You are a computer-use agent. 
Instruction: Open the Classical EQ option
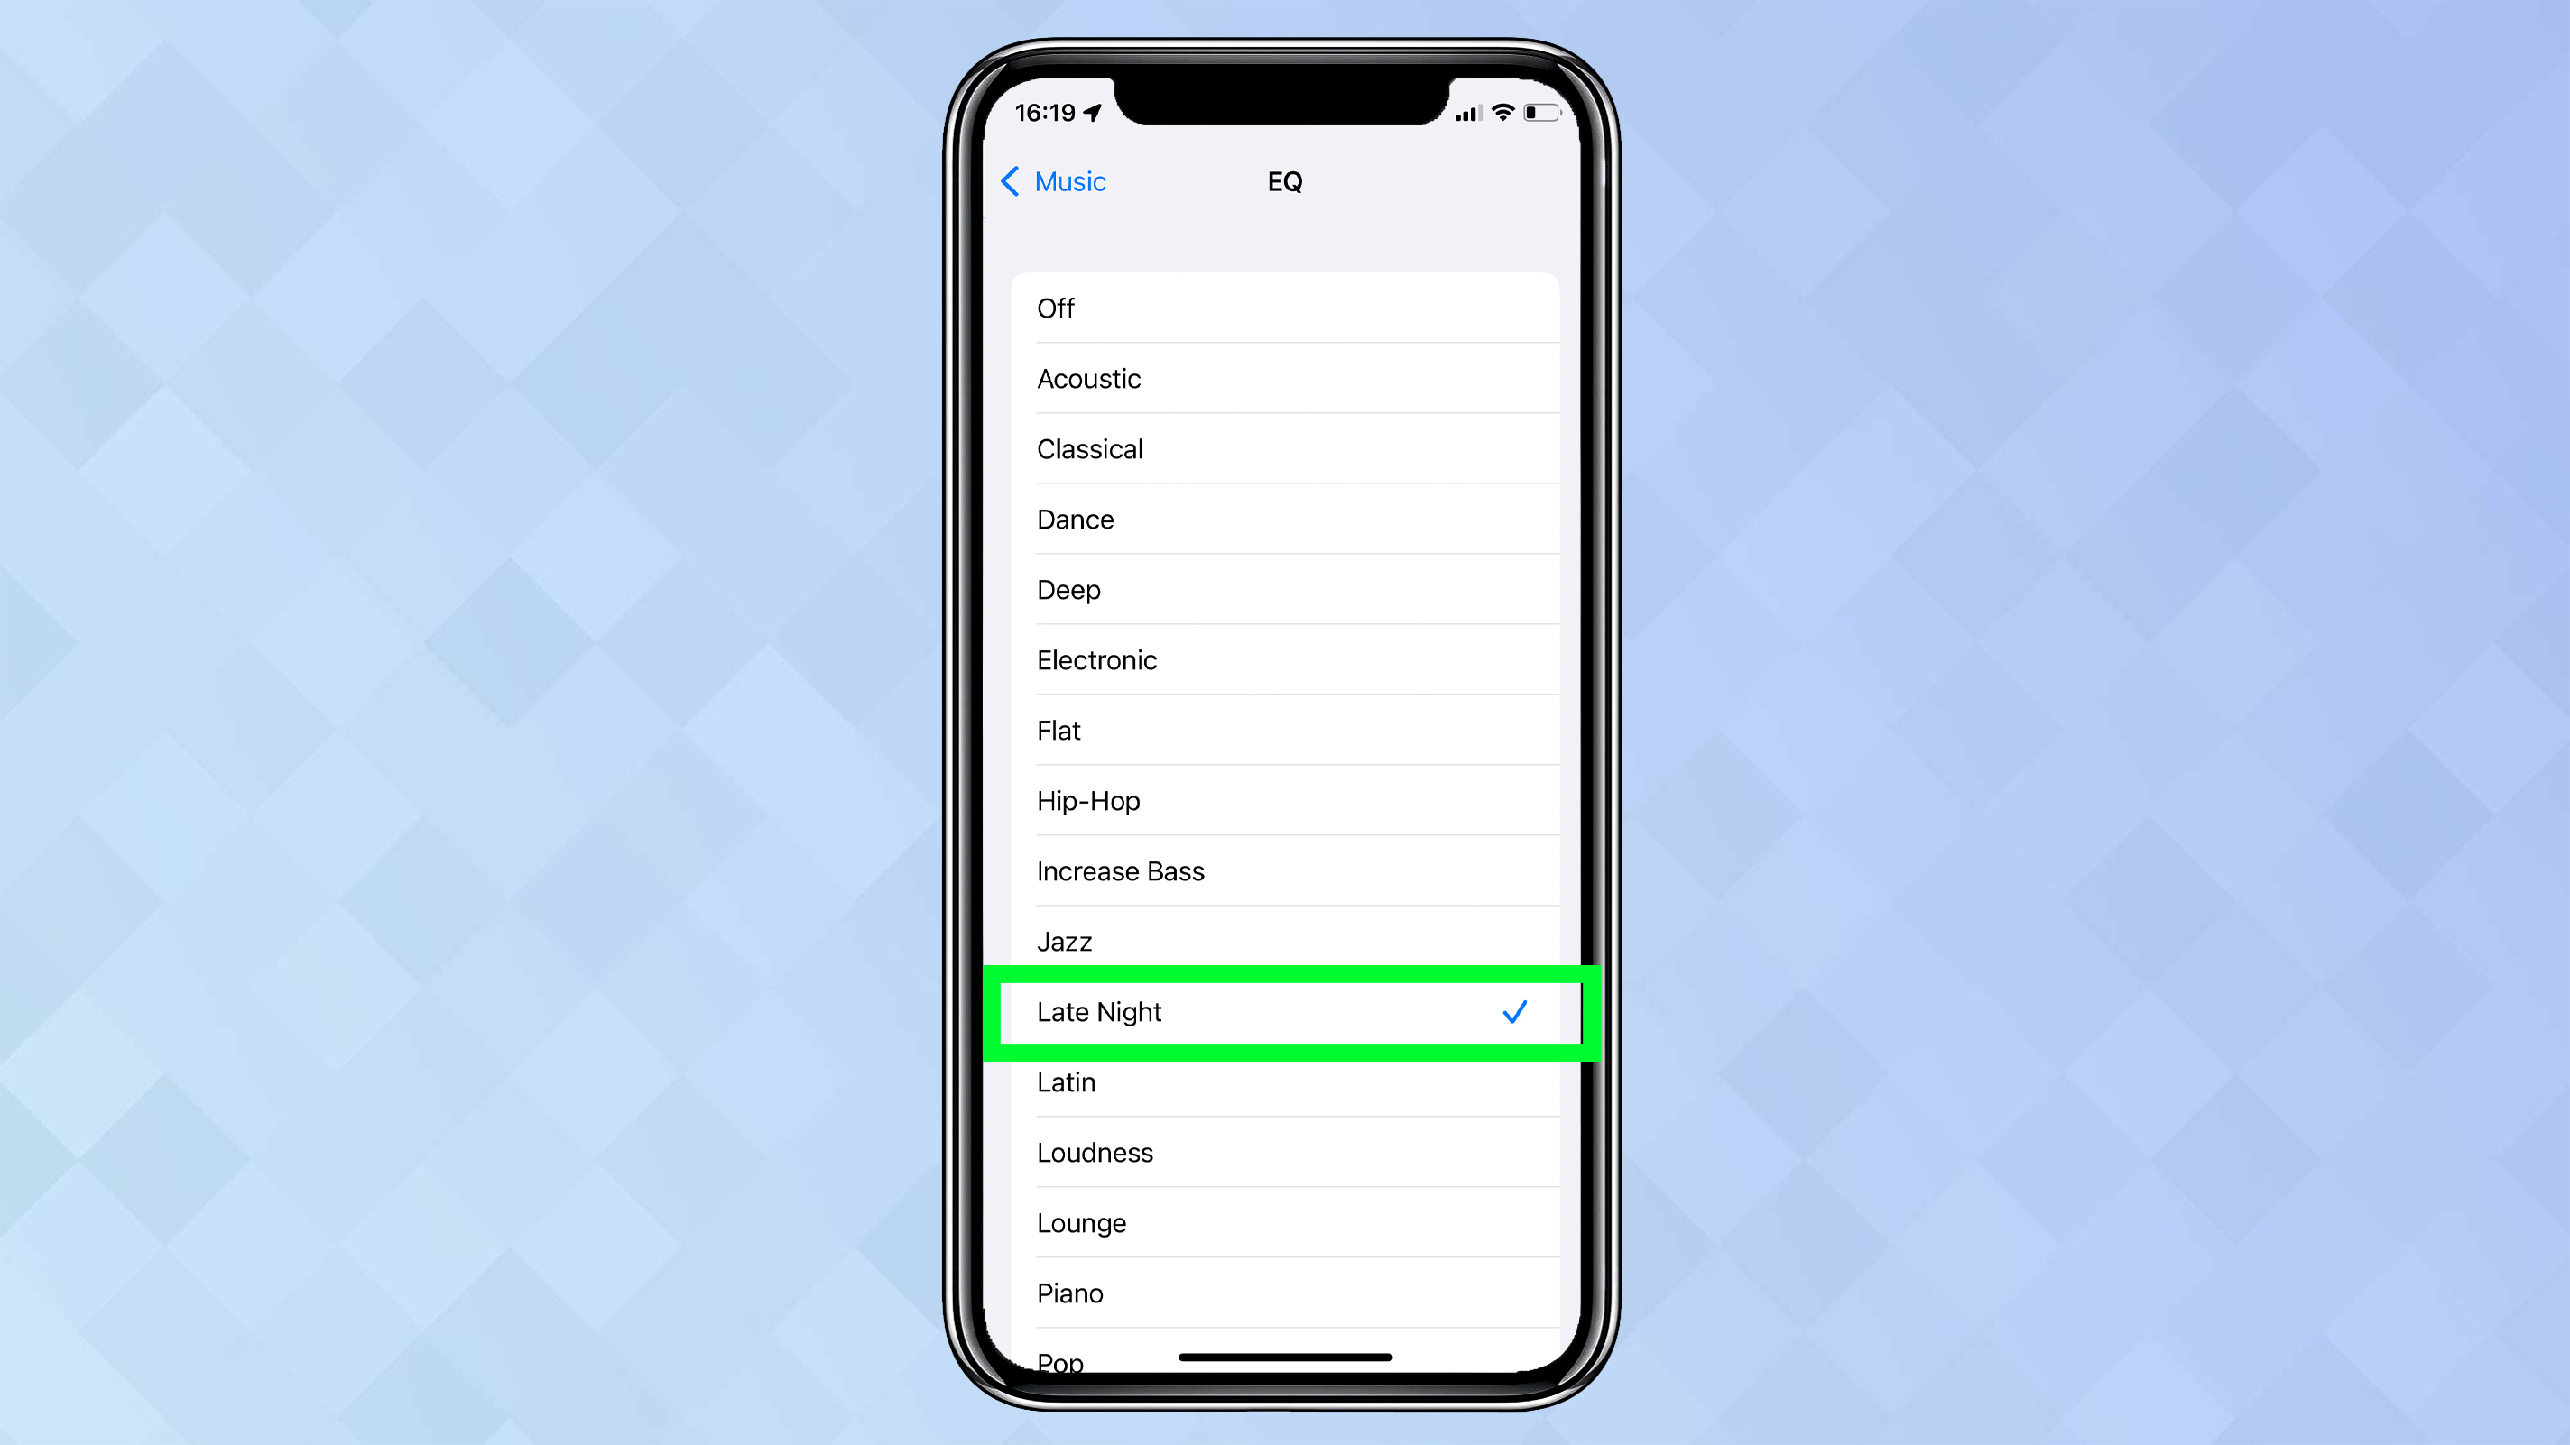click(x=1283, y=448)
